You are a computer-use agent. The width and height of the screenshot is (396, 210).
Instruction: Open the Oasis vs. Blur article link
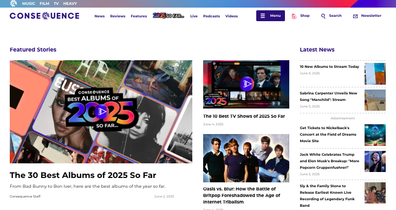pos(242,195)
